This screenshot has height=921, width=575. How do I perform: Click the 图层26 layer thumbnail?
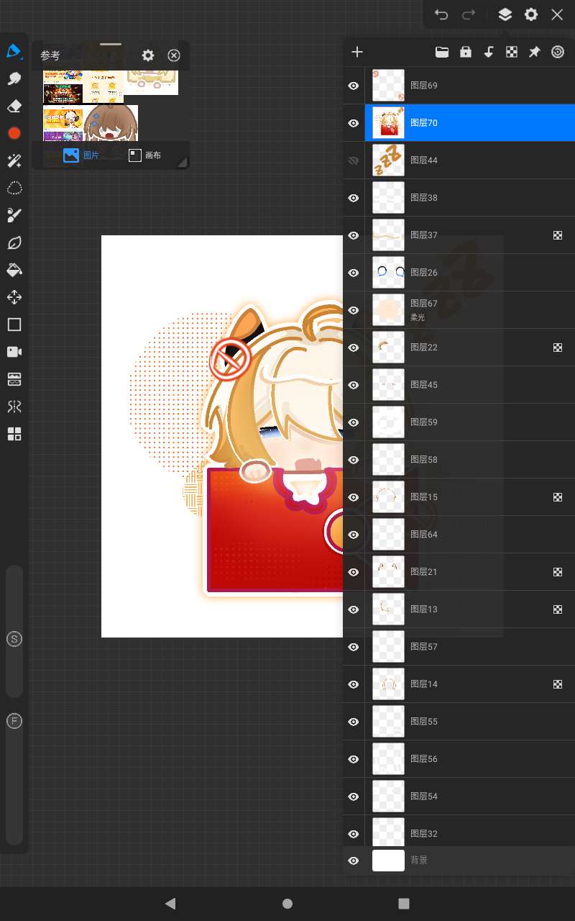tap(388, 273)
